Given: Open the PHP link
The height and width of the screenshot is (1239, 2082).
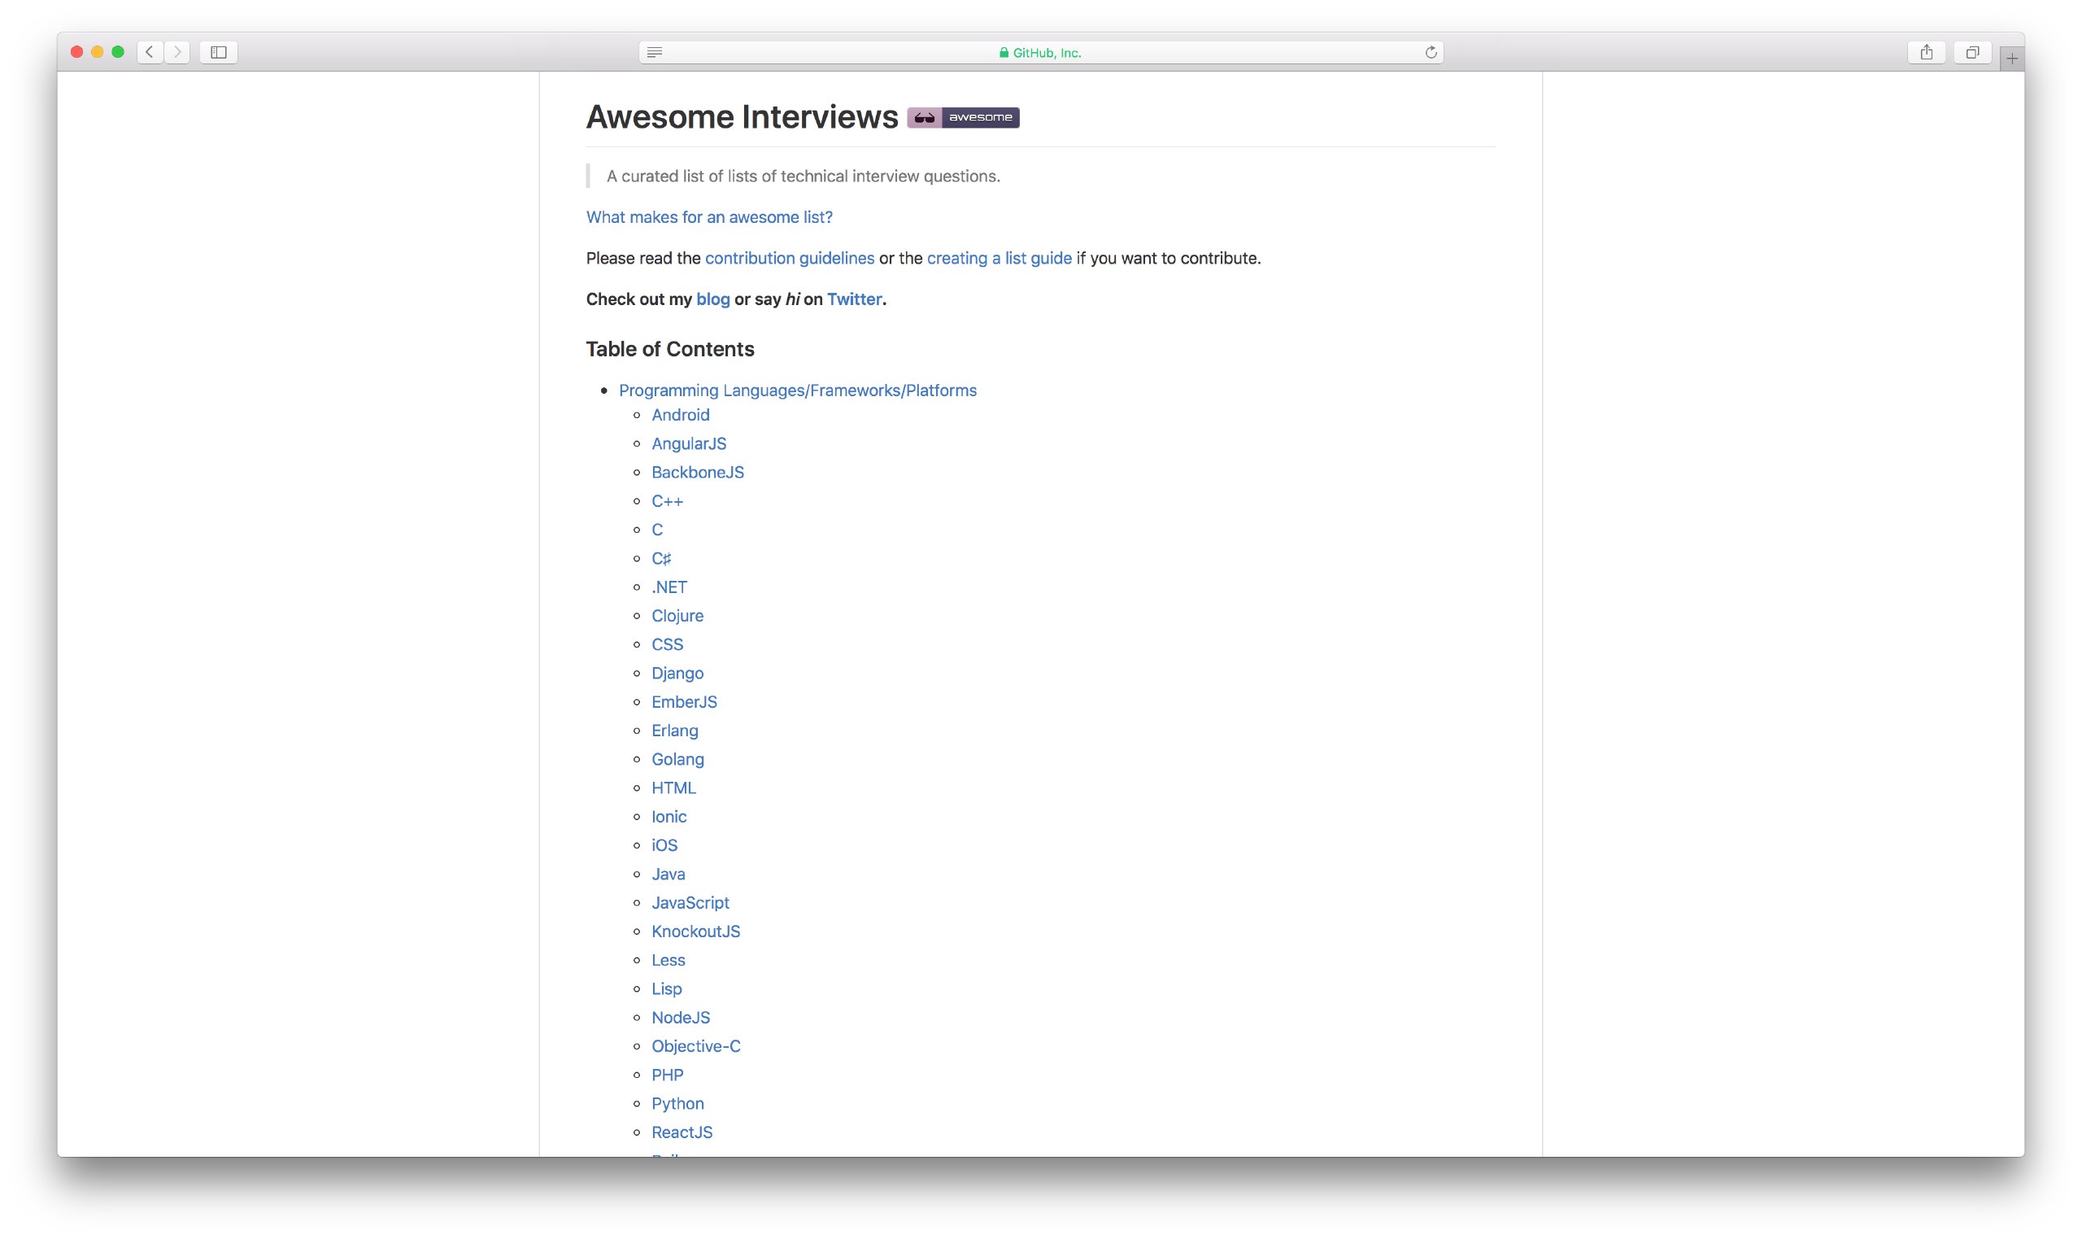Looking at the screenshot, I should 667,1074.
